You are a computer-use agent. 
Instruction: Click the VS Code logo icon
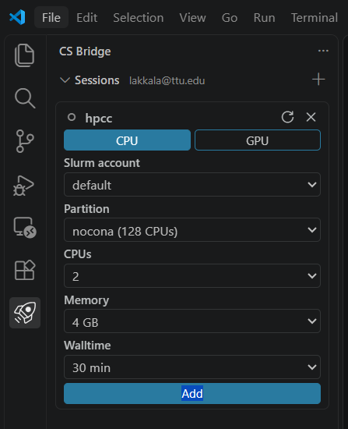pyautogui.click(x=17, y=17)
